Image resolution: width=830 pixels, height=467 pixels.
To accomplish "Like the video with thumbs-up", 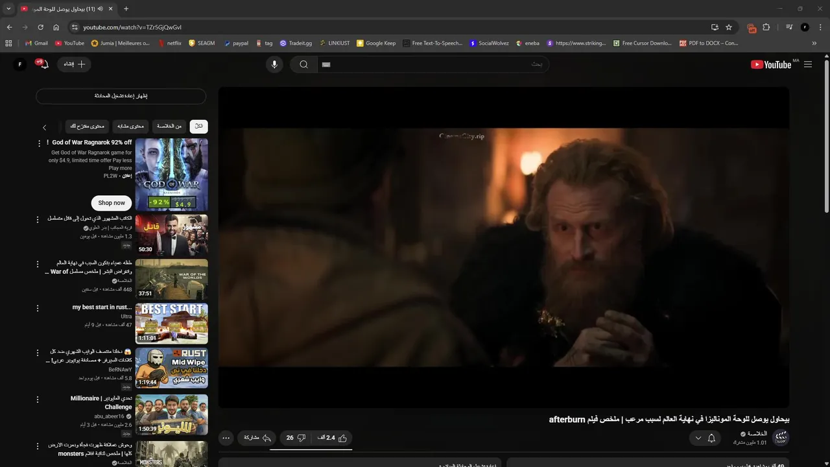I will (333, 438).
